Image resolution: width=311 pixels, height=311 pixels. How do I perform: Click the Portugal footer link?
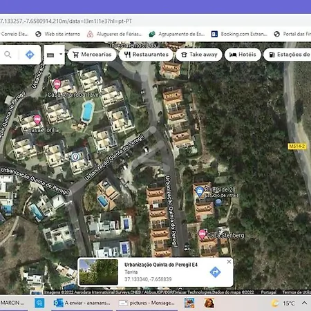(x=268, y=292)
